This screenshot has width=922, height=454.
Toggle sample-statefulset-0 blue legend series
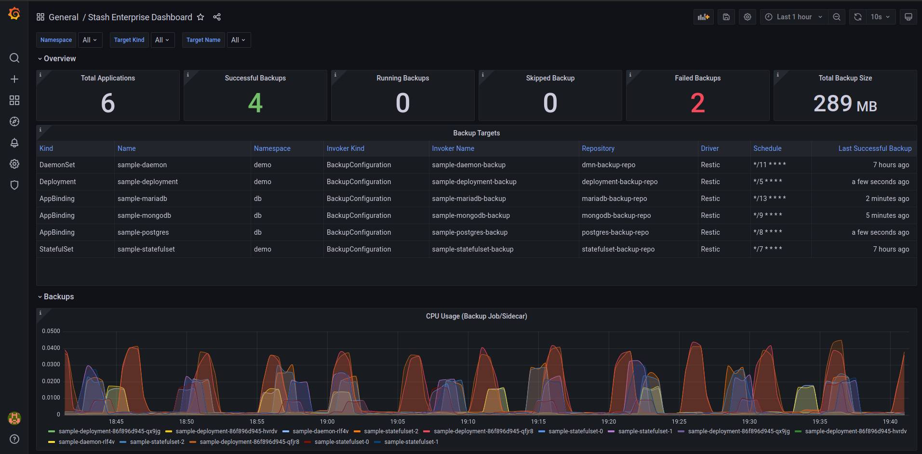click(x=575, y=431)
